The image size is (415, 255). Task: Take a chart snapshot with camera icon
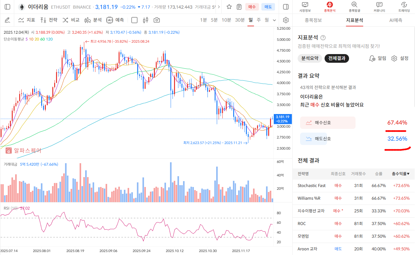[157, 20]
